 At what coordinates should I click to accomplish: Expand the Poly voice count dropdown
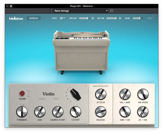tap(62, 18)
